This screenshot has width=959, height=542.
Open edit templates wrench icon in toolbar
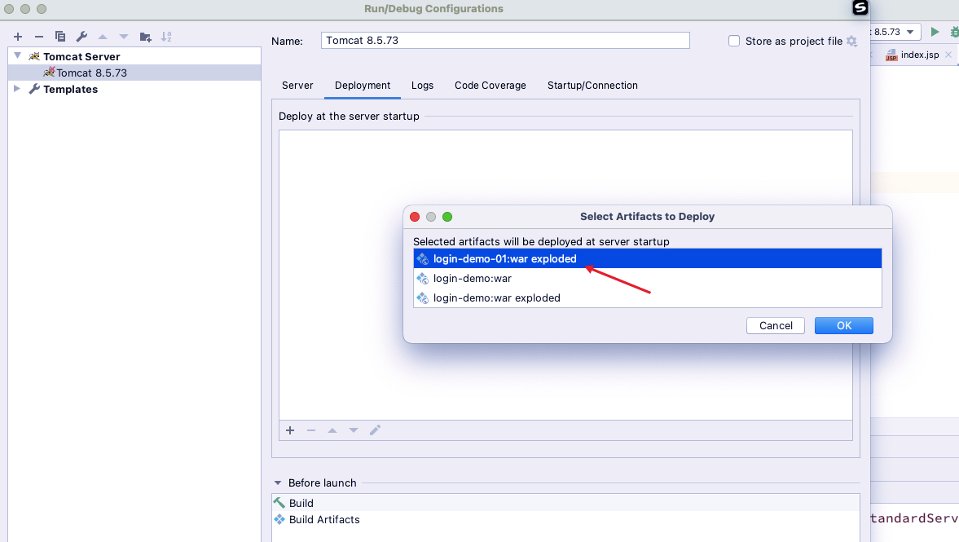(x=81, y=37)
